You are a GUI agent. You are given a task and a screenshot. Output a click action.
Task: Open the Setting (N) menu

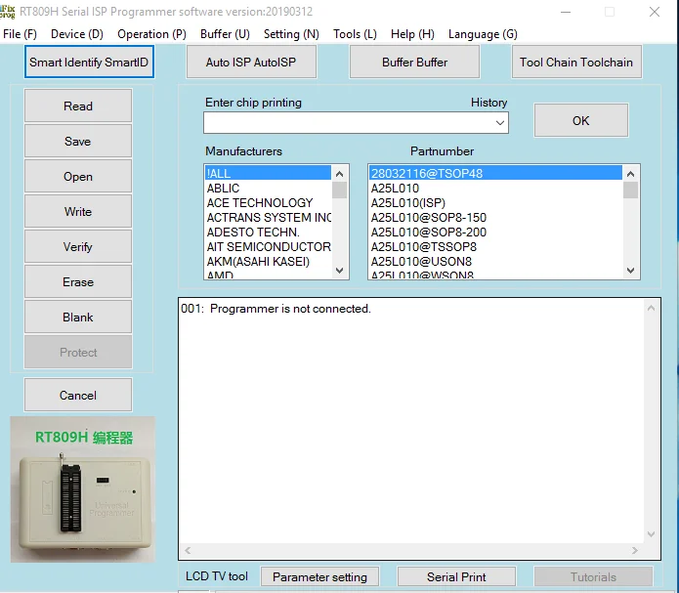(291, 34)
